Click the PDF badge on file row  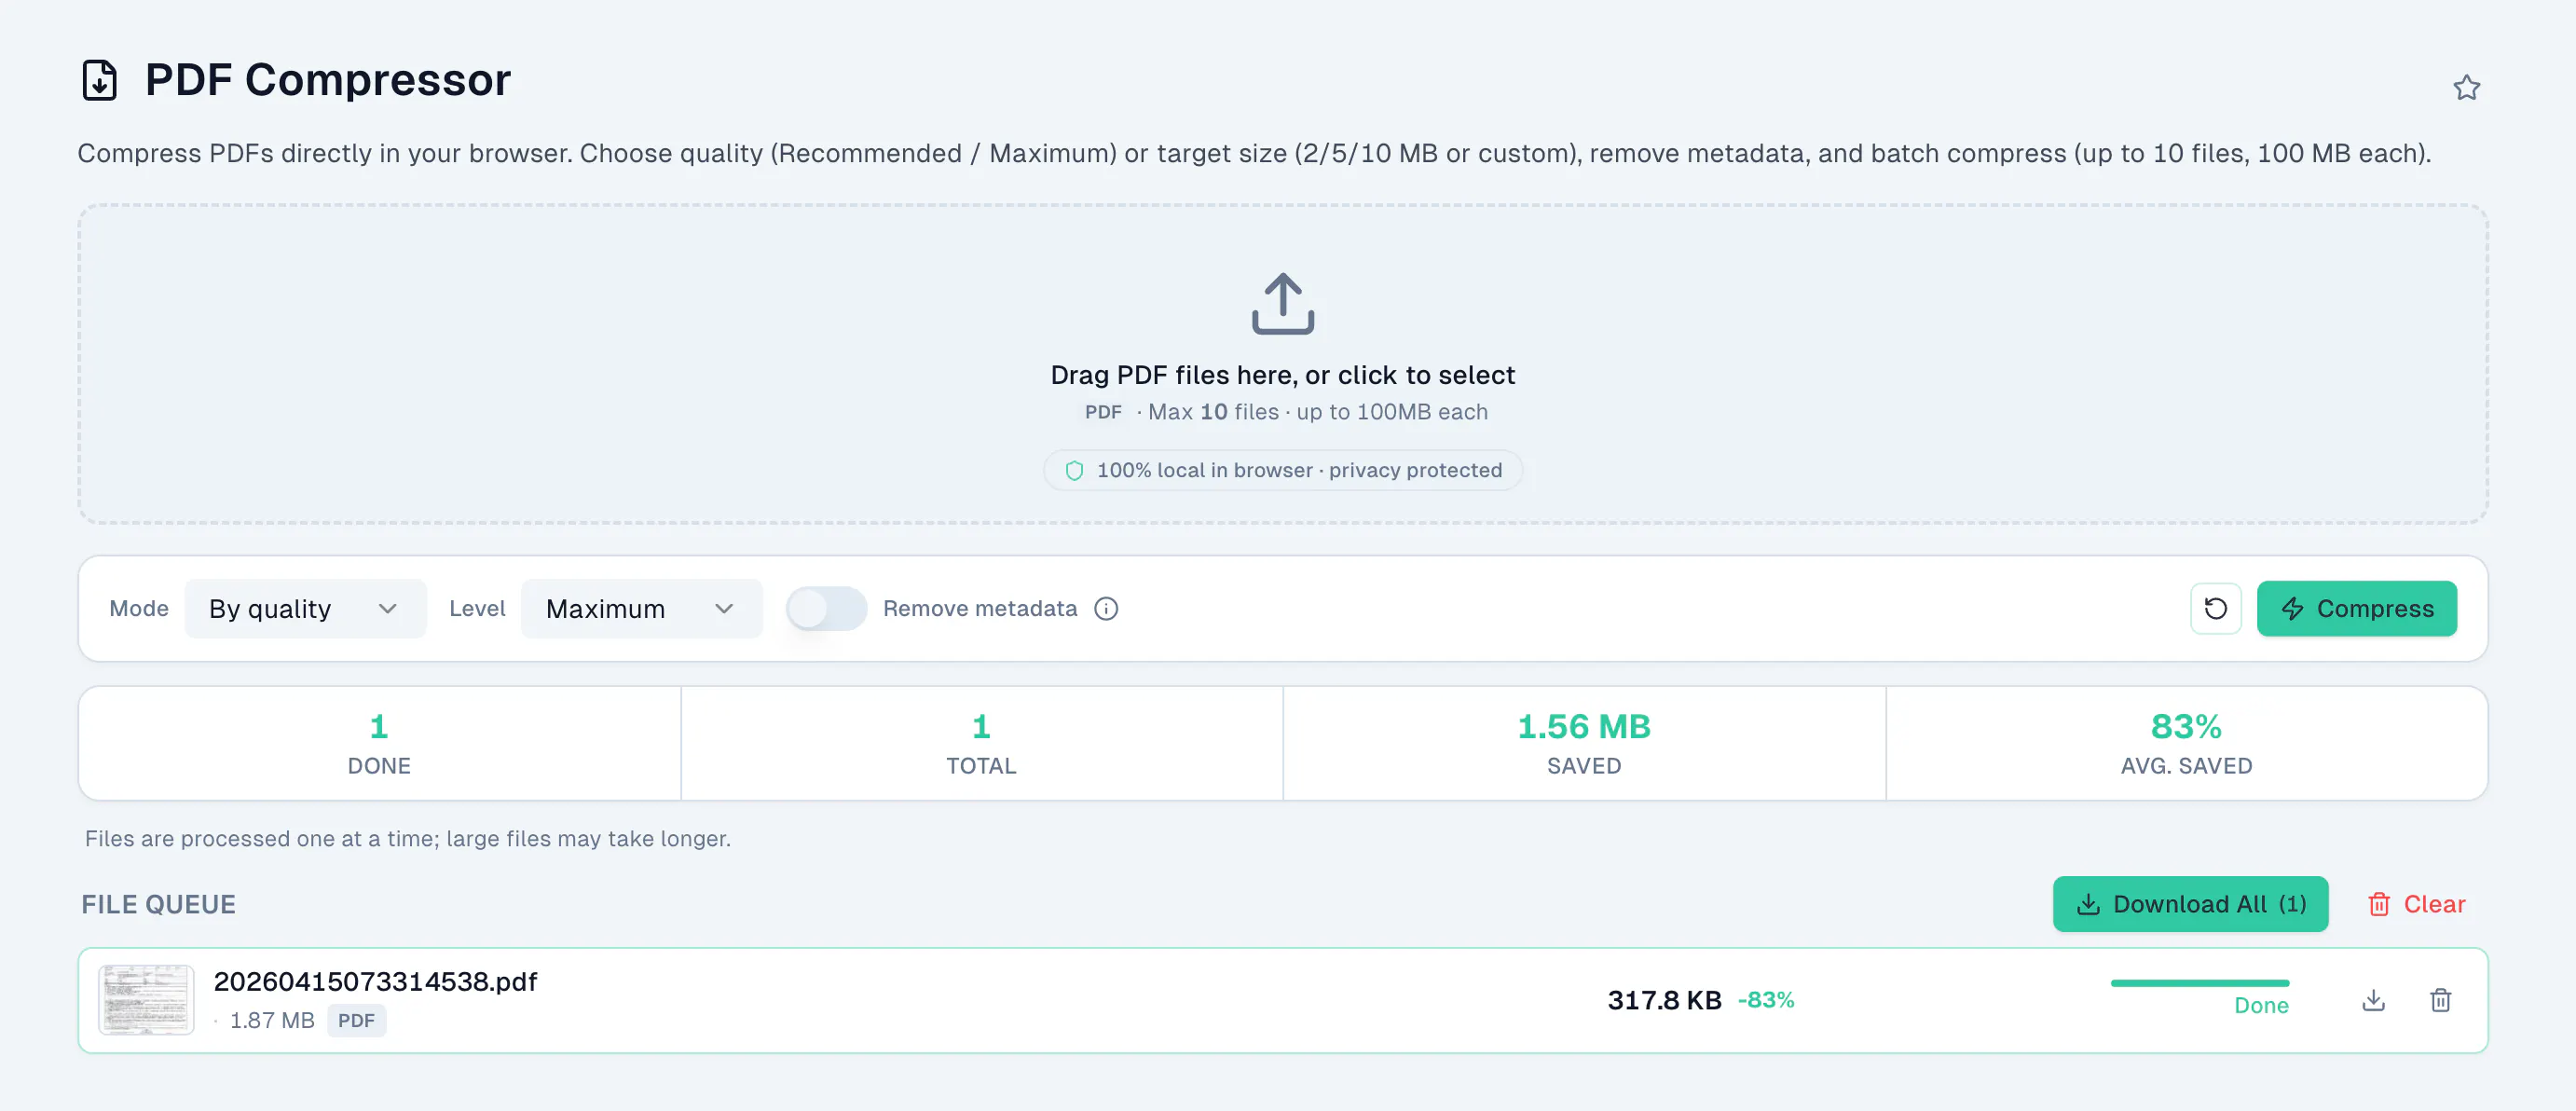(356, 1020)
